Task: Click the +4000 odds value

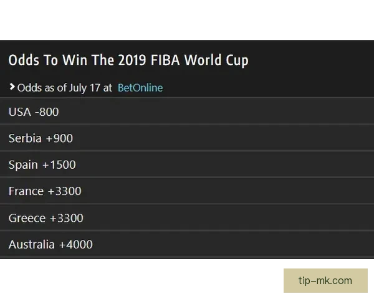Action: point(75,245)
